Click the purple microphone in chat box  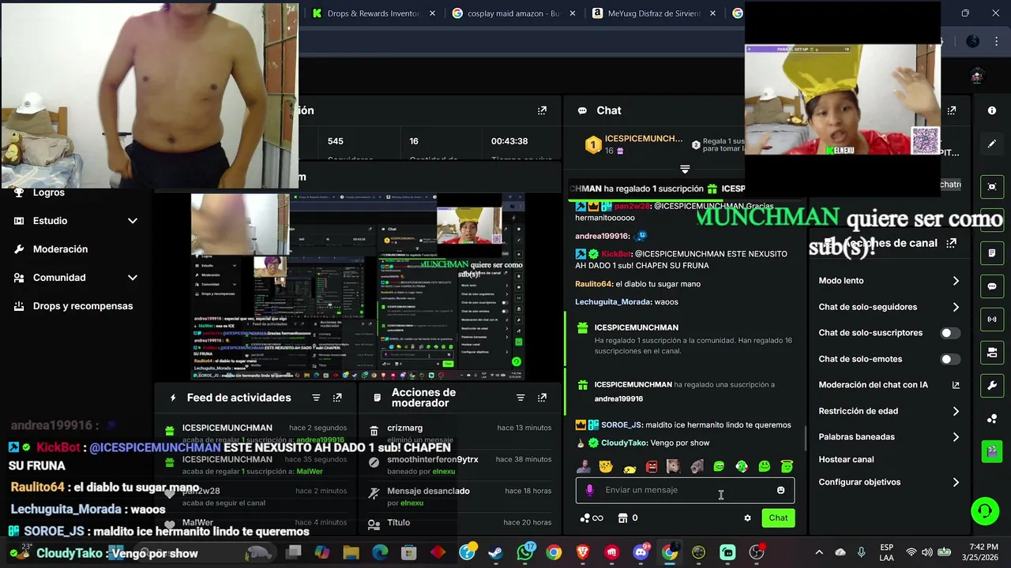tap(589, 490)
